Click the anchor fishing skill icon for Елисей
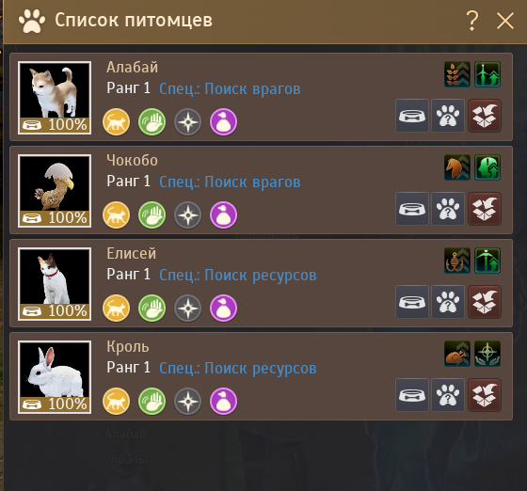This screenshot has height=491, width=527. click(x=457, y=261)
